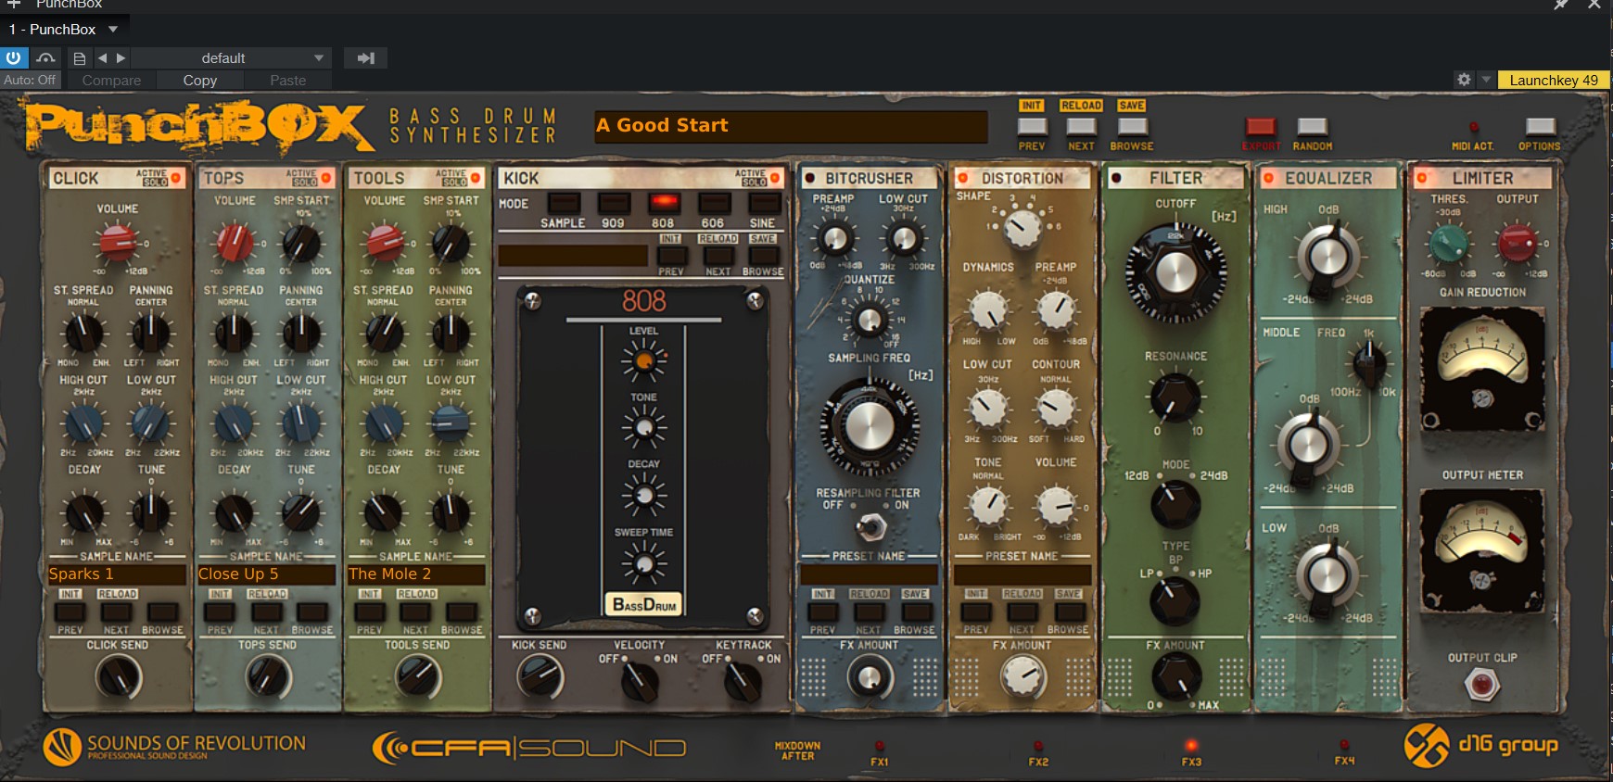Click the red EXPORT button
The image size is (1613, 782).
pyautogui.click(x=1261, y=126)
